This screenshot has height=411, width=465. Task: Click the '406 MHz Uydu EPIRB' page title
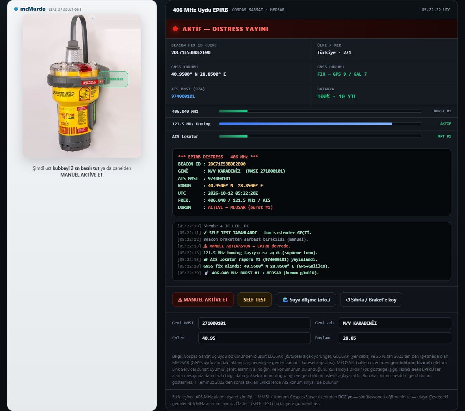pos(201,10)
